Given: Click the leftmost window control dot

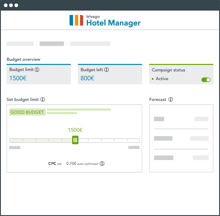Looking at the screenshot, I should tap(6, 5).
